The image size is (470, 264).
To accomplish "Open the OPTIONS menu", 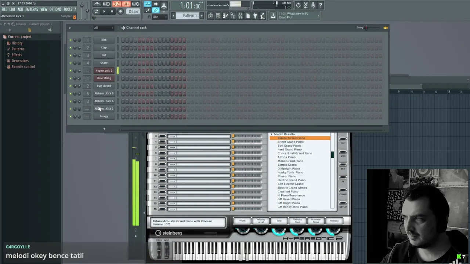I will click(55, 9).
